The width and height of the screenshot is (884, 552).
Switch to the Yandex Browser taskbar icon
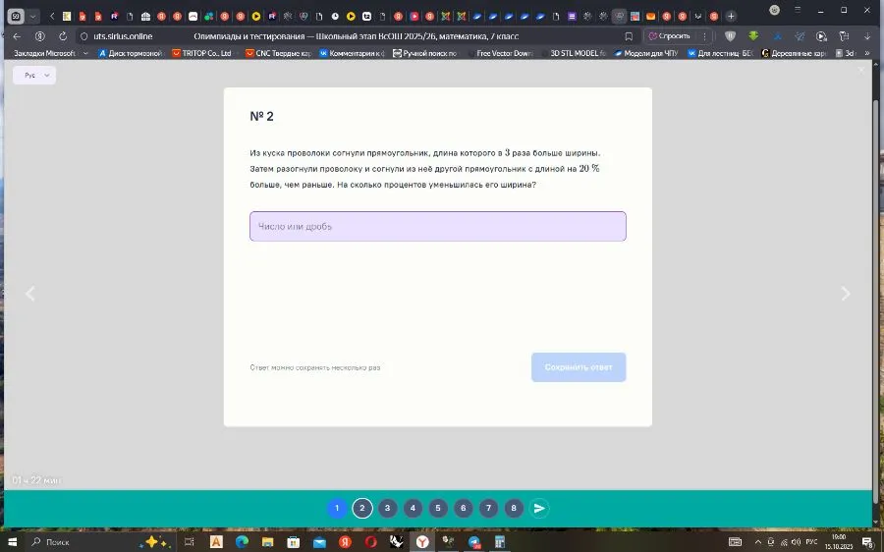(422, 542)
